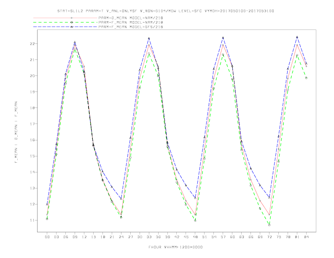Click x-axis tick label 51
This screenshot has width=334, height=258.
pyautogui.click(x=205, y=237)
